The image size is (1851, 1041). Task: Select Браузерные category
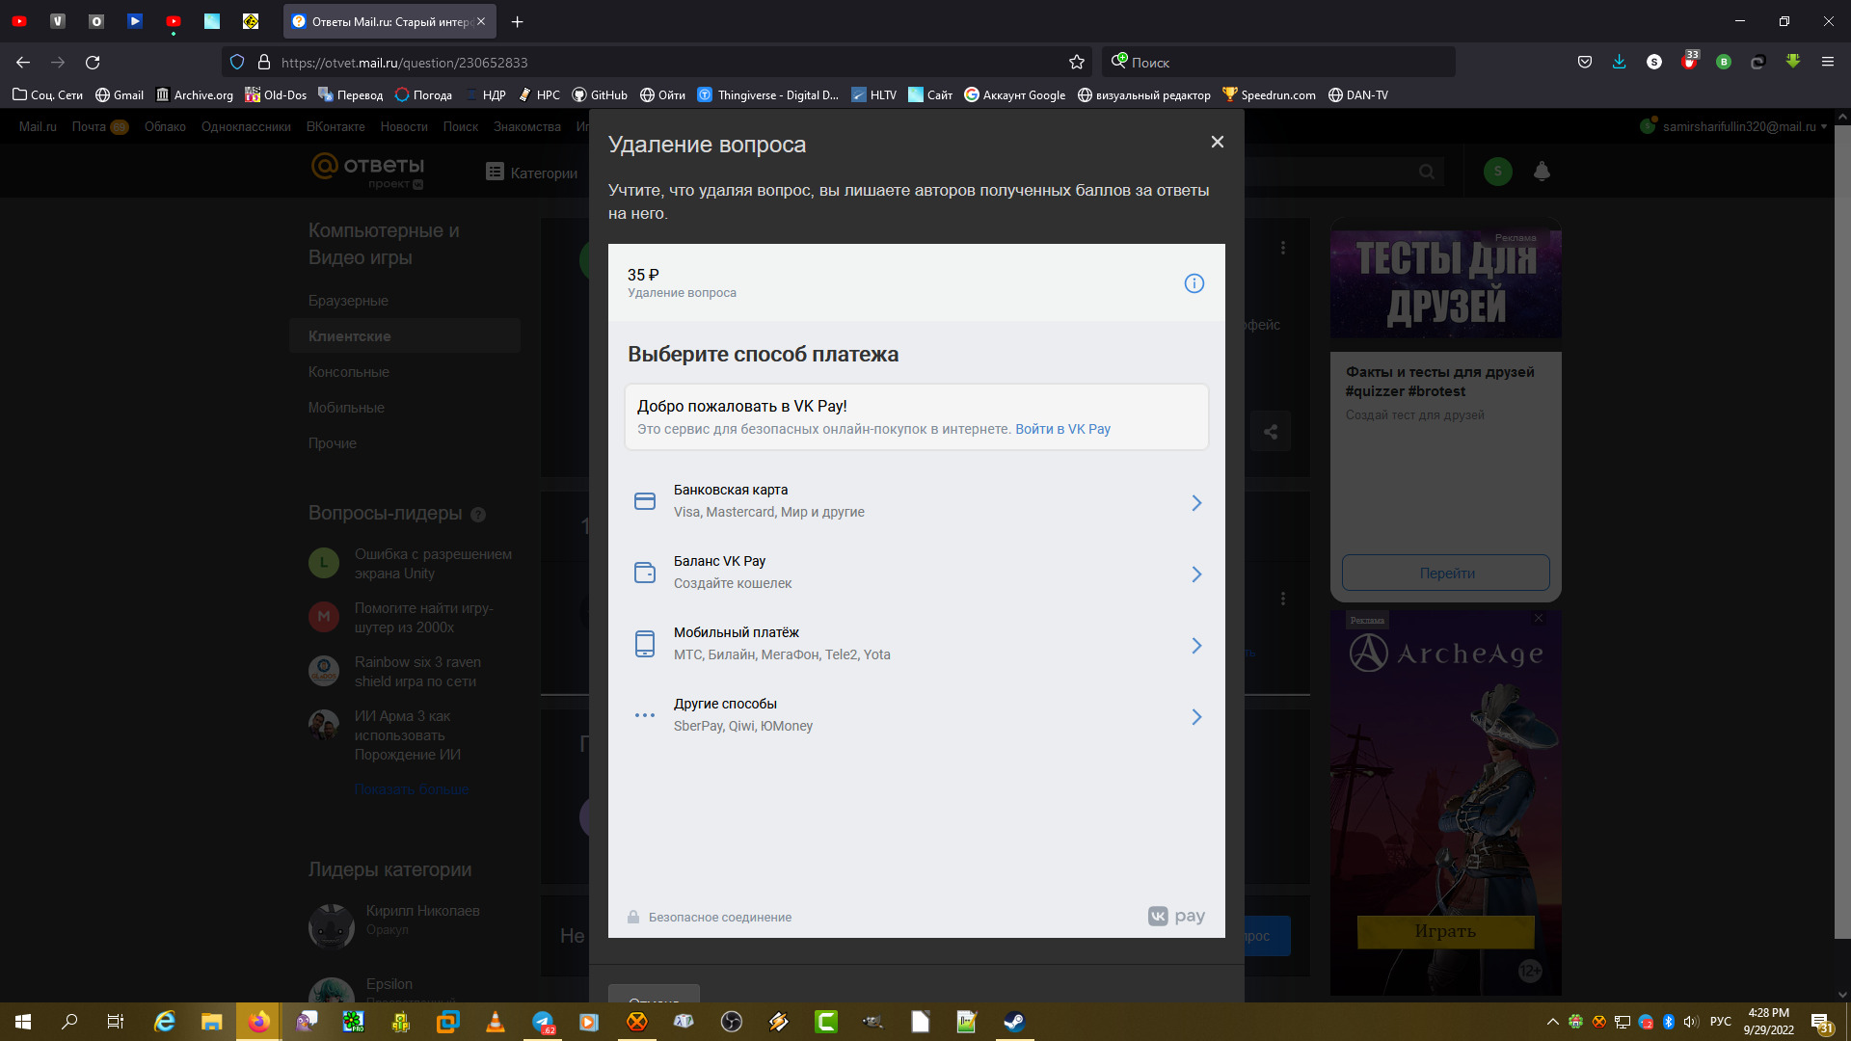[348, 301]
